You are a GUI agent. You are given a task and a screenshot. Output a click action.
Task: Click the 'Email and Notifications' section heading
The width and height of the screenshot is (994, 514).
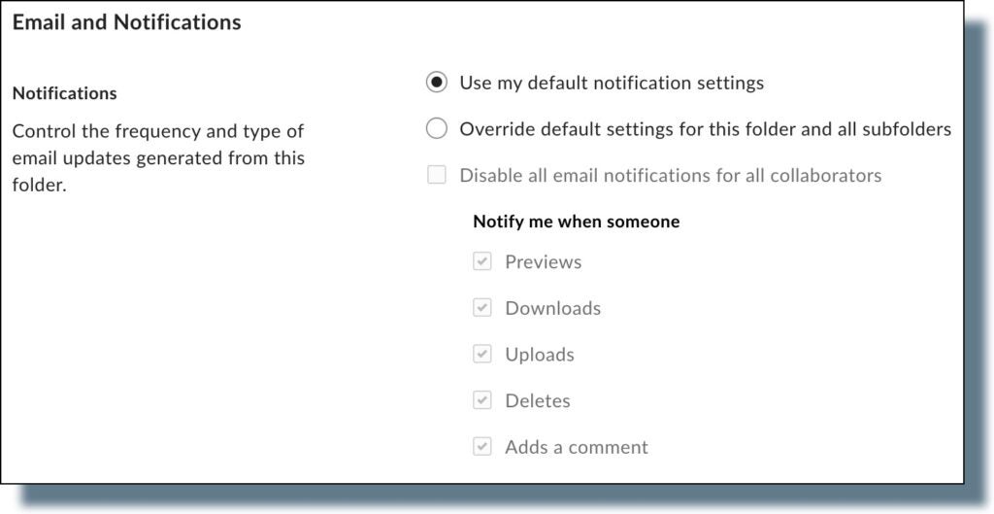tap(126, 21)
